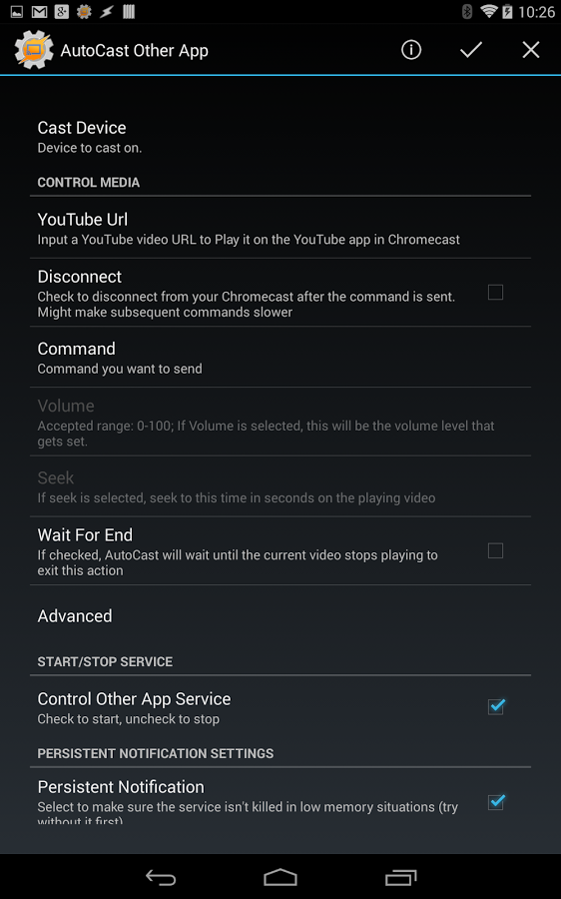Confirm settings with the checkmark icon
Viewport: 561px width, 899px height.
coord(471,50)
